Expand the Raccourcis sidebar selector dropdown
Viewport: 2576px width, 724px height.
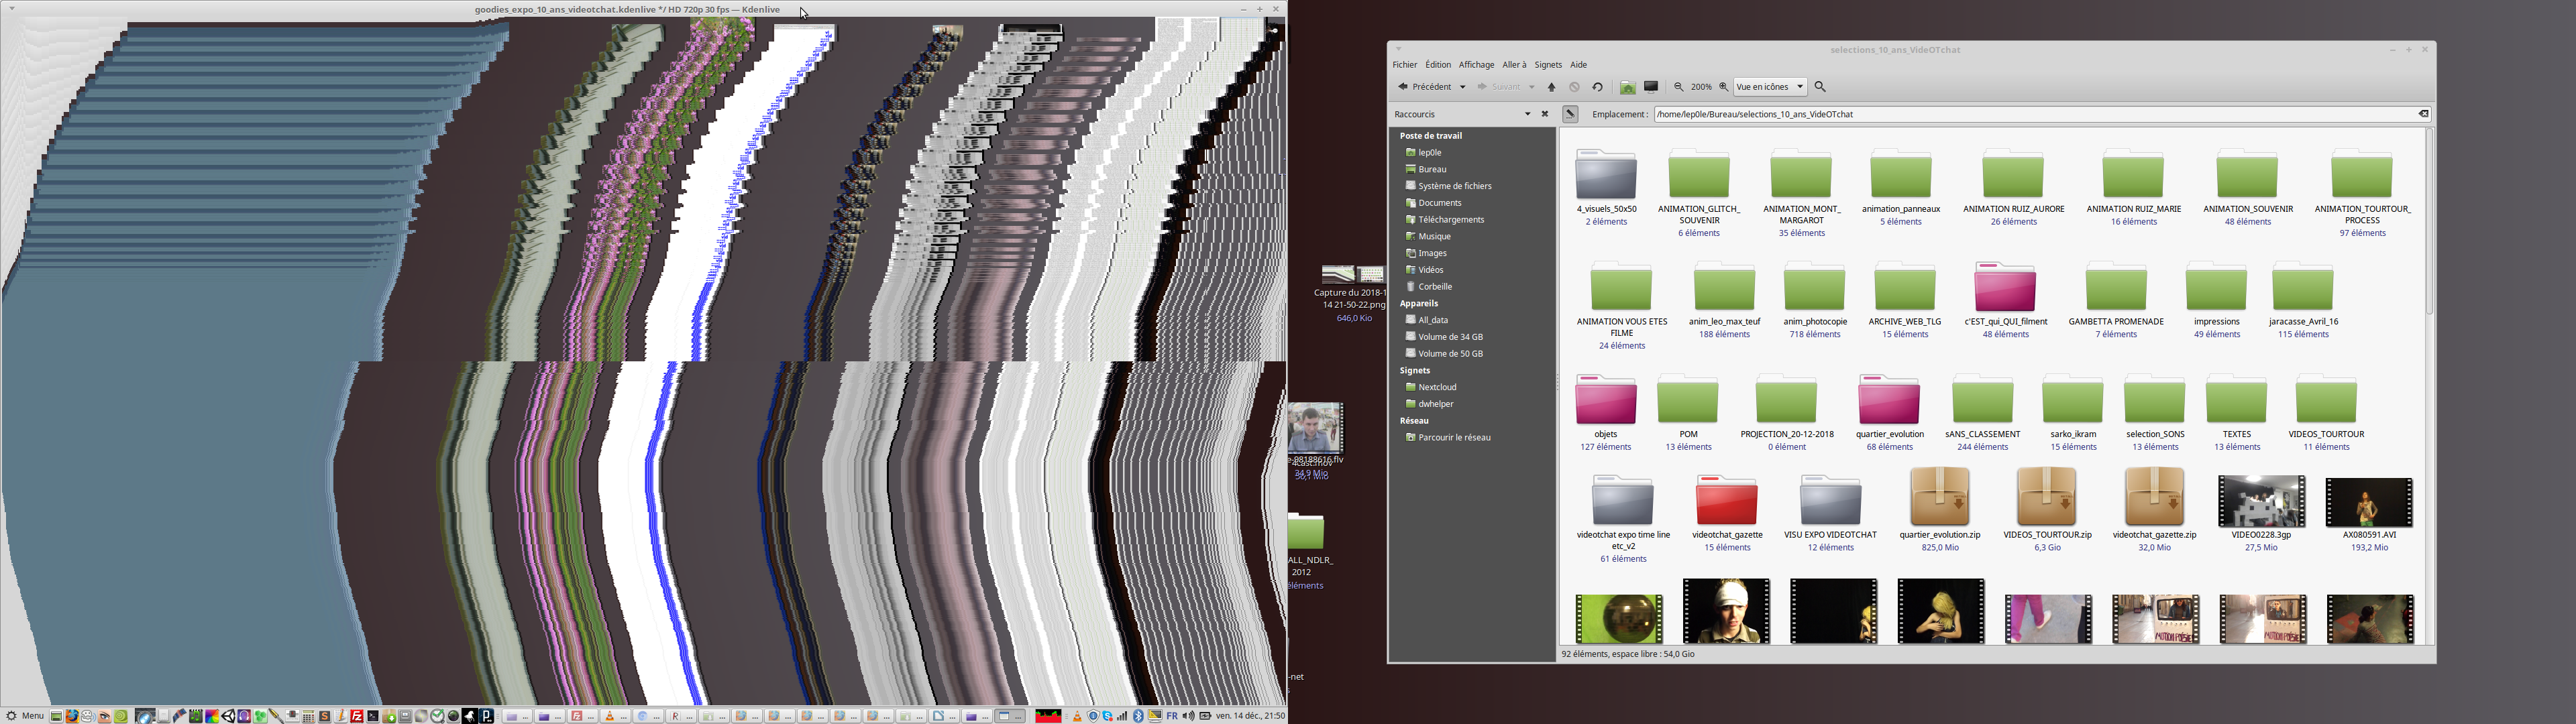(x=1527, y=114)
